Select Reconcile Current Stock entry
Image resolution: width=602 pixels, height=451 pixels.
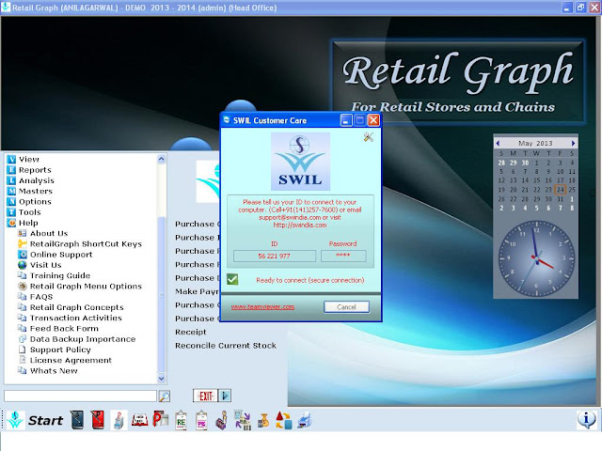[x=226, y=346]
